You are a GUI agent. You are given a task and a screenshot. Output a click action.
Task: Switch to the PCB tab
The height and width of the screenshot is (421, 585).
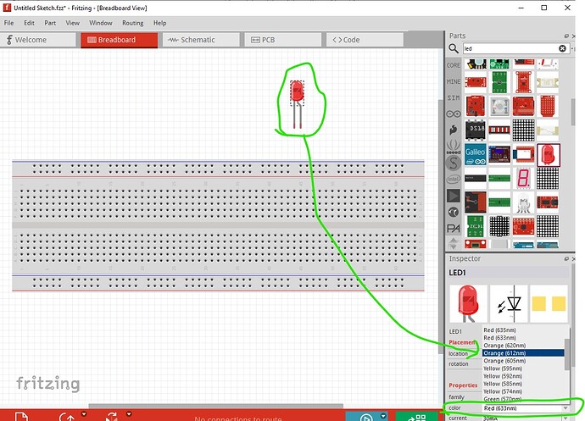(283, 40)
